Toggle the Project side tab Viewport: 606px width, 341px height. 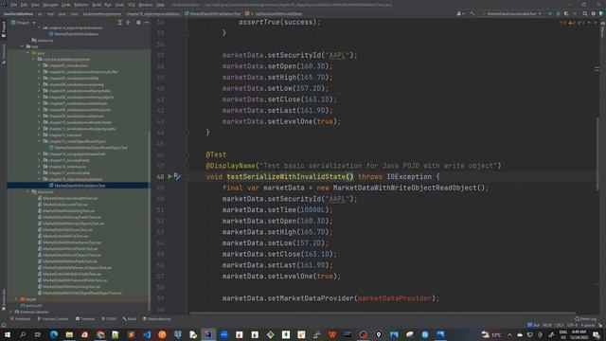coord(4,29)
